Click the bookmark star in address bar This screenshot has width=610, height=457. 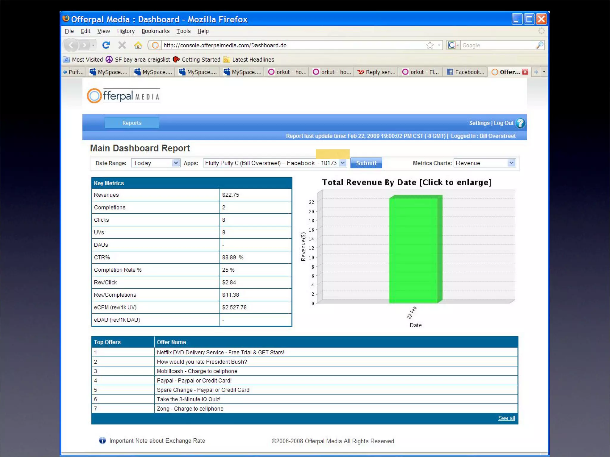pyautogui.click(x=430, y=45)
